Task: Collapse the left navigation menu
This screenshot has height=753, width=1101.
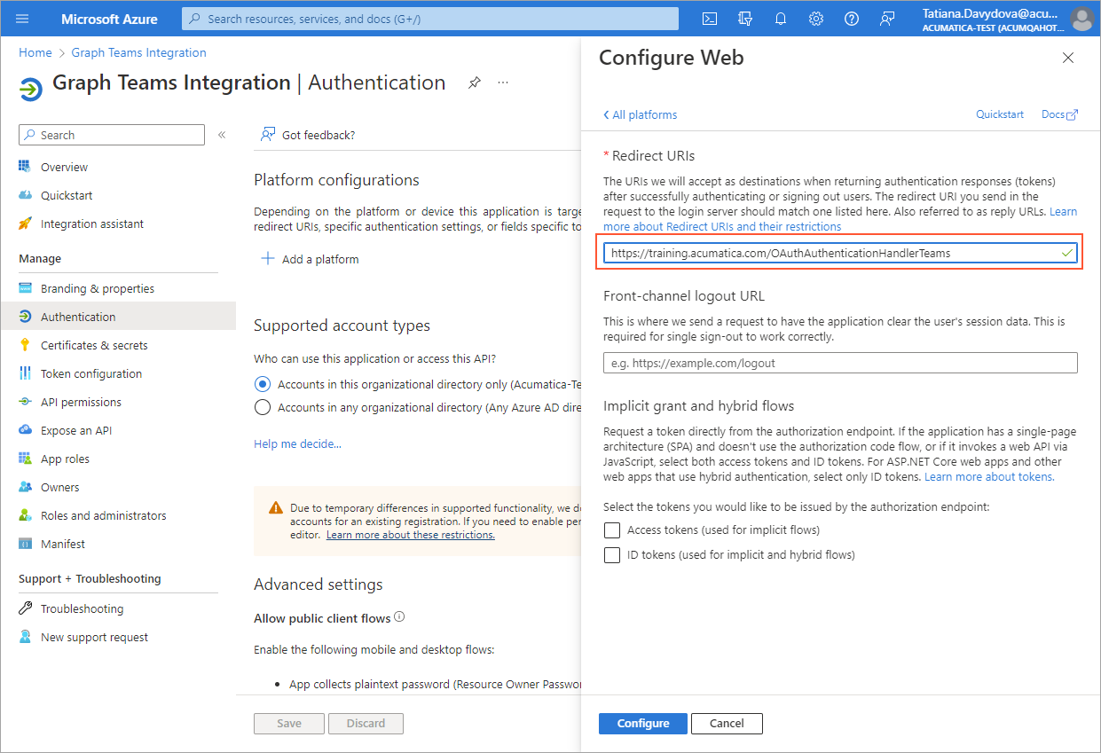Action: 222,135
